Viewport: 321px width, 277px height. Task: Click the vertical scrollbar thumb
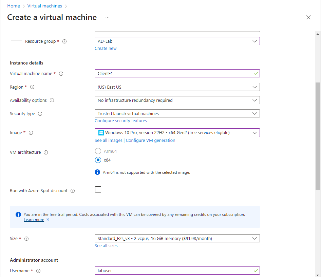tap(318, 136)
